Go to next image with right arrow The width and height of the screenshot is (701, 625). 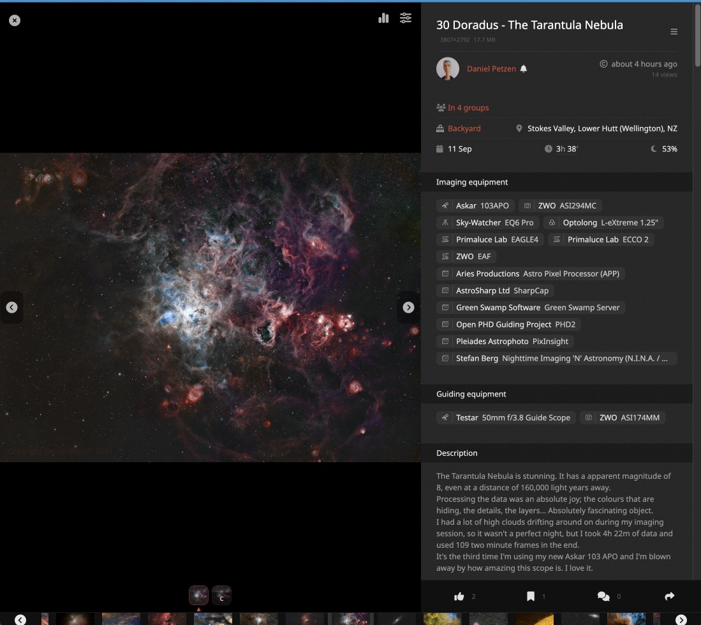(408, 307)
